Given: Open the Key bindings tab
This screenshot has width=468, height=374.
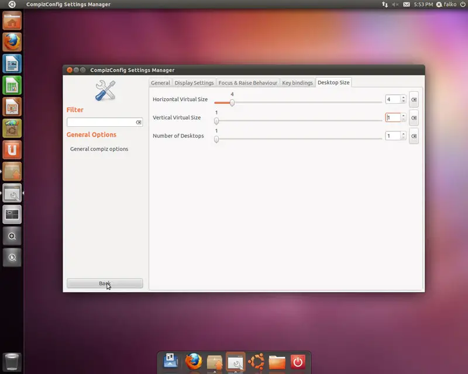Looking at the screenshot, I should [297, 82].
